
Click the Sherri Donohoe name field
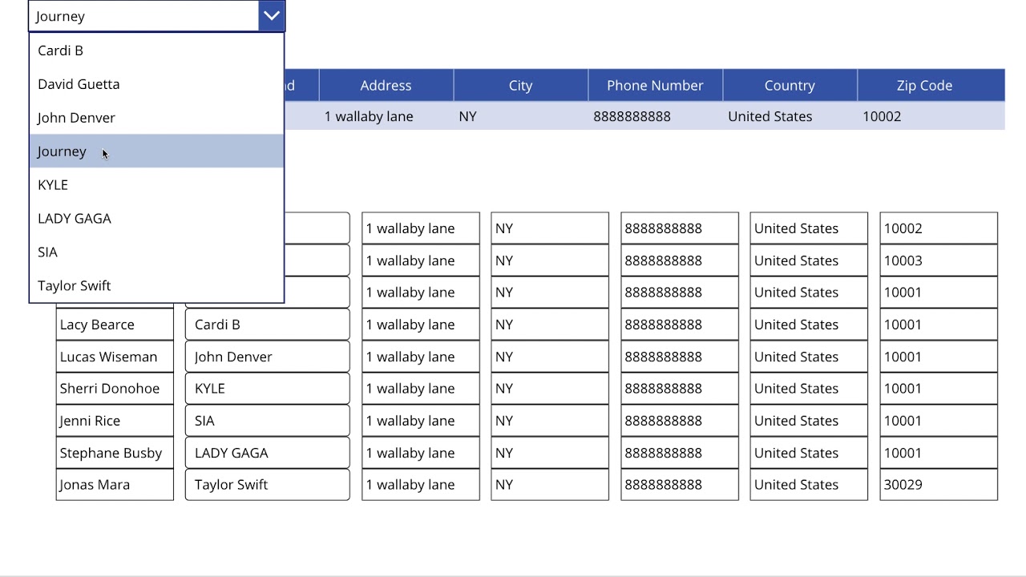click(x=115, y=389)
